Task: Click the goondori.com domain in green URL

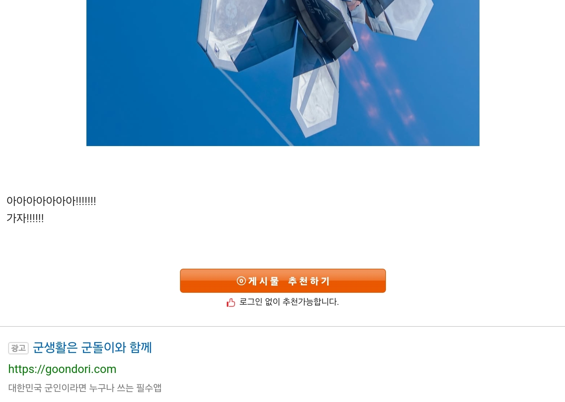Action: (x=81, y=369)
